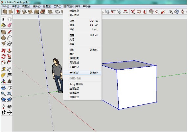Select the Axes tool
188x132 pixels.
(4, 81)
